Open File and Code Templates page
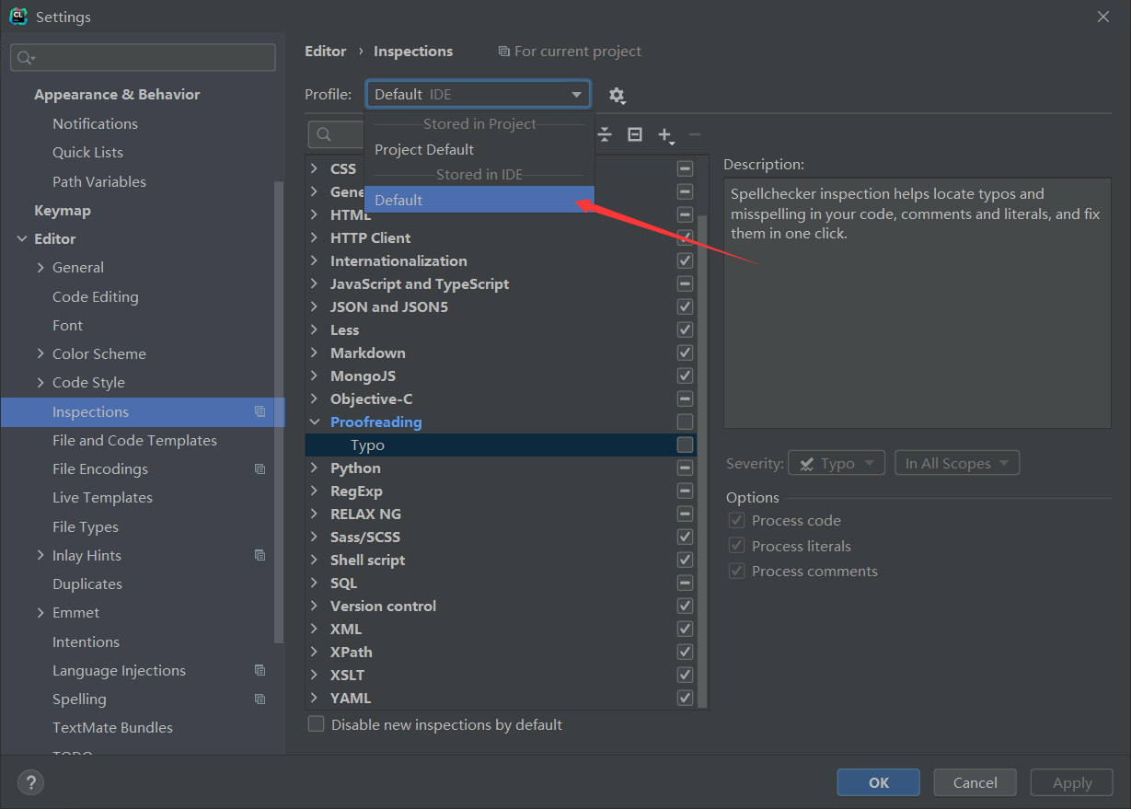1131x809 pixels. (134, 440)
